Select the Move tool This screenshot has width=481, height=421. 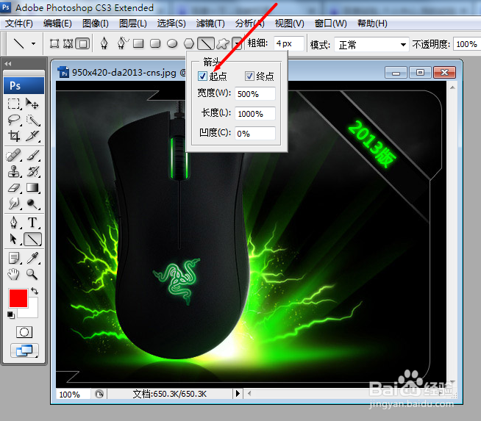pyautogui.click(x=32, y=104)
